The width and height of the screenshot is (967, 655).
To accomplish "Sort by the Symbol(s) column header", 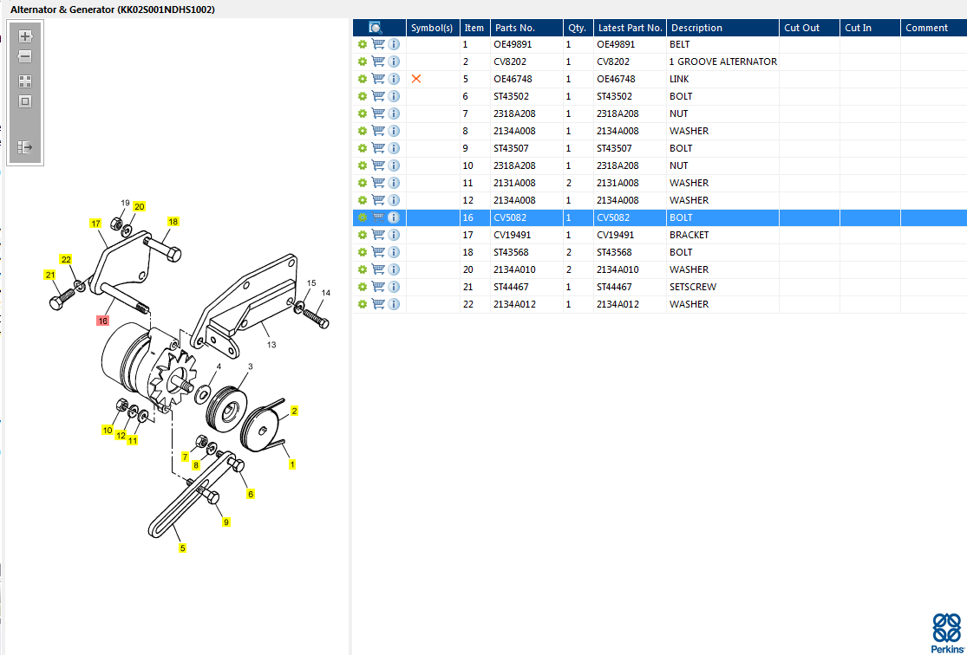I will (x=432, y=28).
